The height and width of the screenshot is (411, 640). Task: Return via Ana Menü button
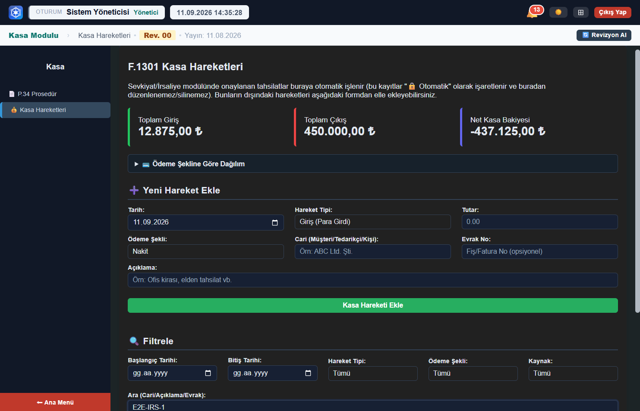pos(55,402)
